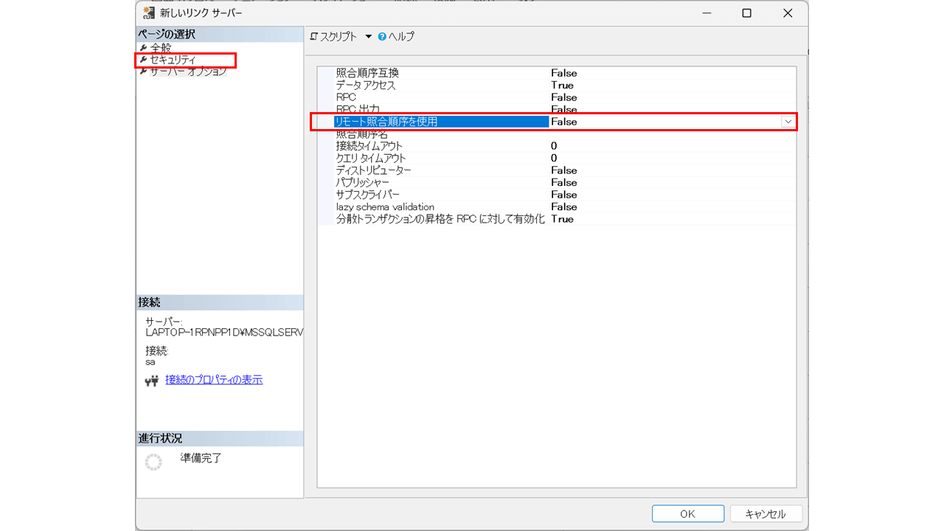Click the 準備完了 progress status text
This screenshot has width=944, height=531.
click(201, 458)
